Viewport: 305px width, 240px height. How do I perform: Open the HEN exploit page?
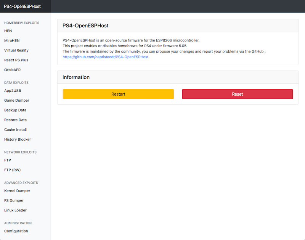(8, 31)
